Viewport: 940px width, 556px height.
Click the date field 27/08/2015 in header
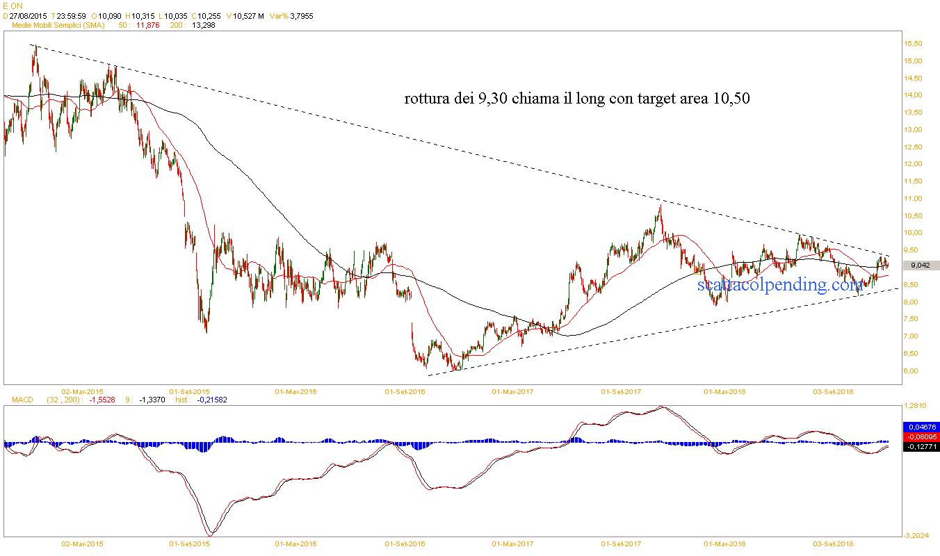tap(28, 15)
